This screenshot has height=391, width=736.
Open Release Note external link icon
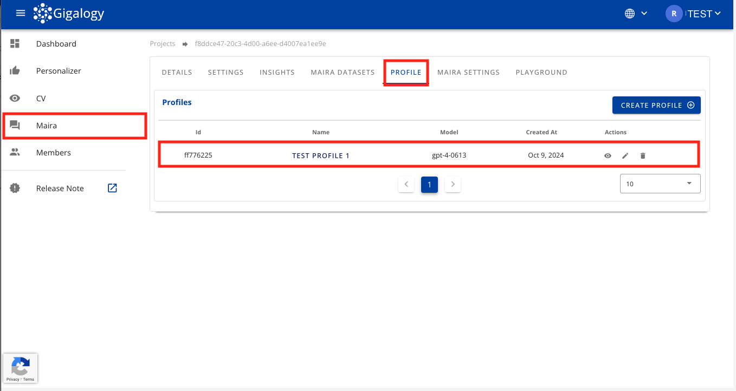click(112, 188)
